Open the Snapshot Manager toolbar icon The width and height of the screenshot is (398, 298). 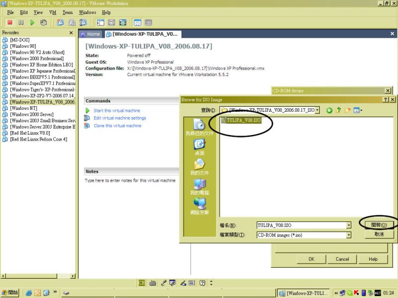click(83, 22)
